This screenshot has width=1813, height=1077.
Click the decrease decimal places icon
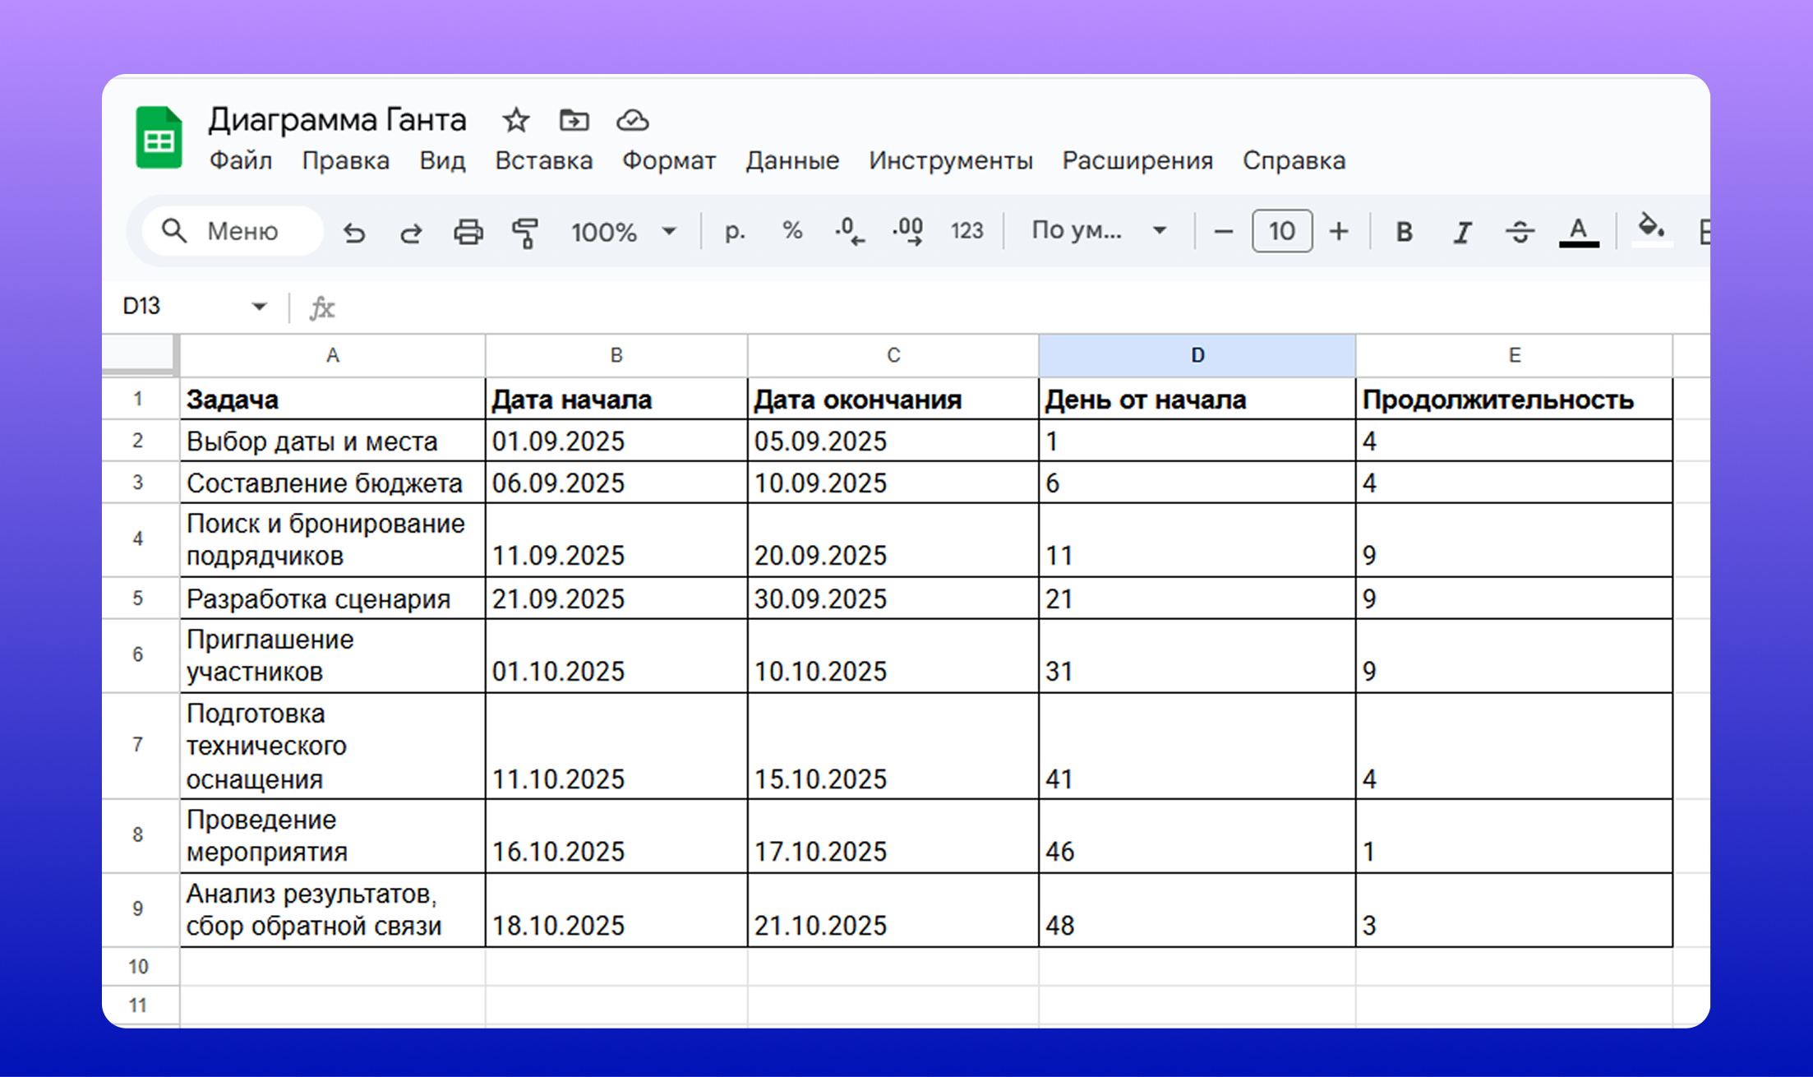coord(850,231)
